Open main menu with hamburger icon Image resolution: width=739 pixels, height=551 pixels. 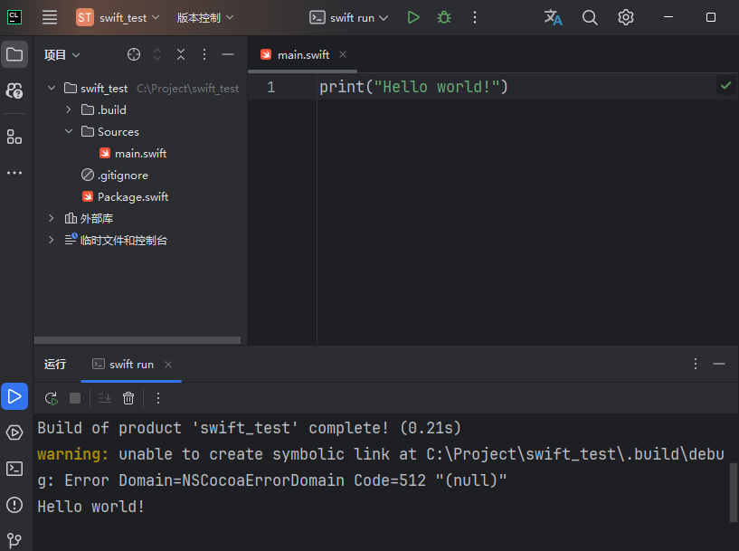[49, 16]
